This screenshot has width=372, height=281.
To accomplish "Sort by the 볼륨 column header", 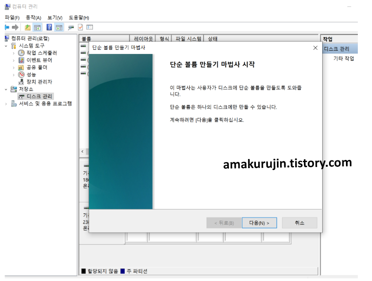I will click(104, 39).
